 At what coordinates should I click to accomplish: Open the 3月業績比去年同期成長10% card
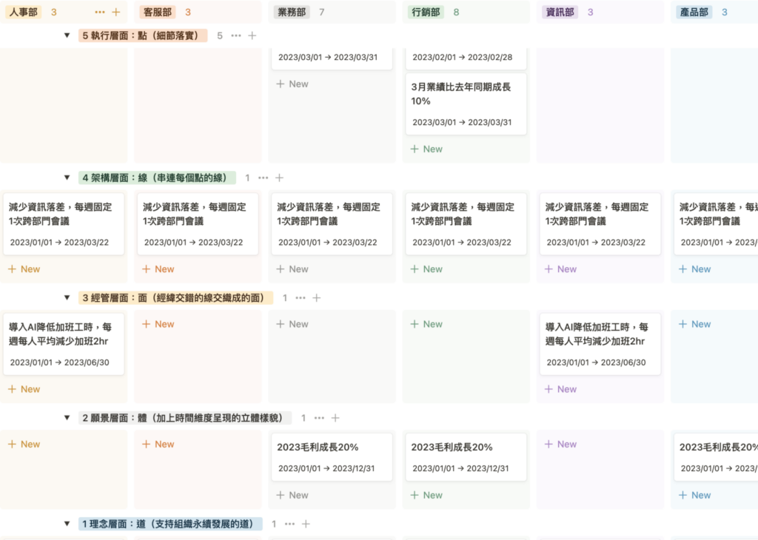coord(466,104)
